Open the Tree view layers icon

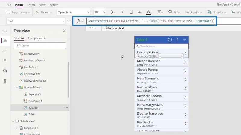5,41
